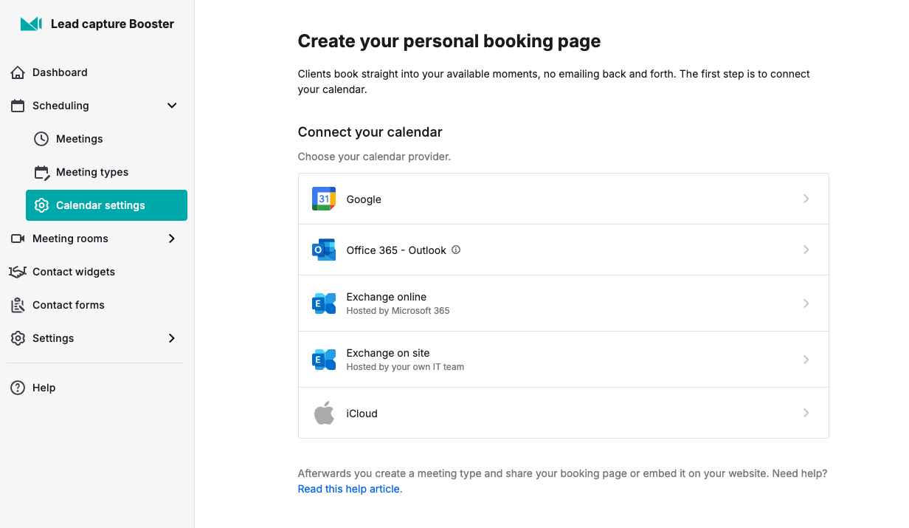Image resolution: width=909 pixels, height=528 pixels.
Task: Click the Lead capture Booster logo icon
Action: coord(31,24)
